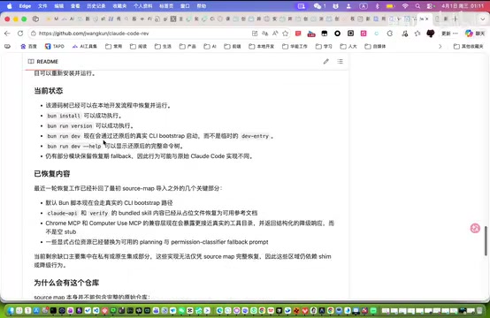Click the 'bun install' code text
490x318 pixels.
point(64,116)
